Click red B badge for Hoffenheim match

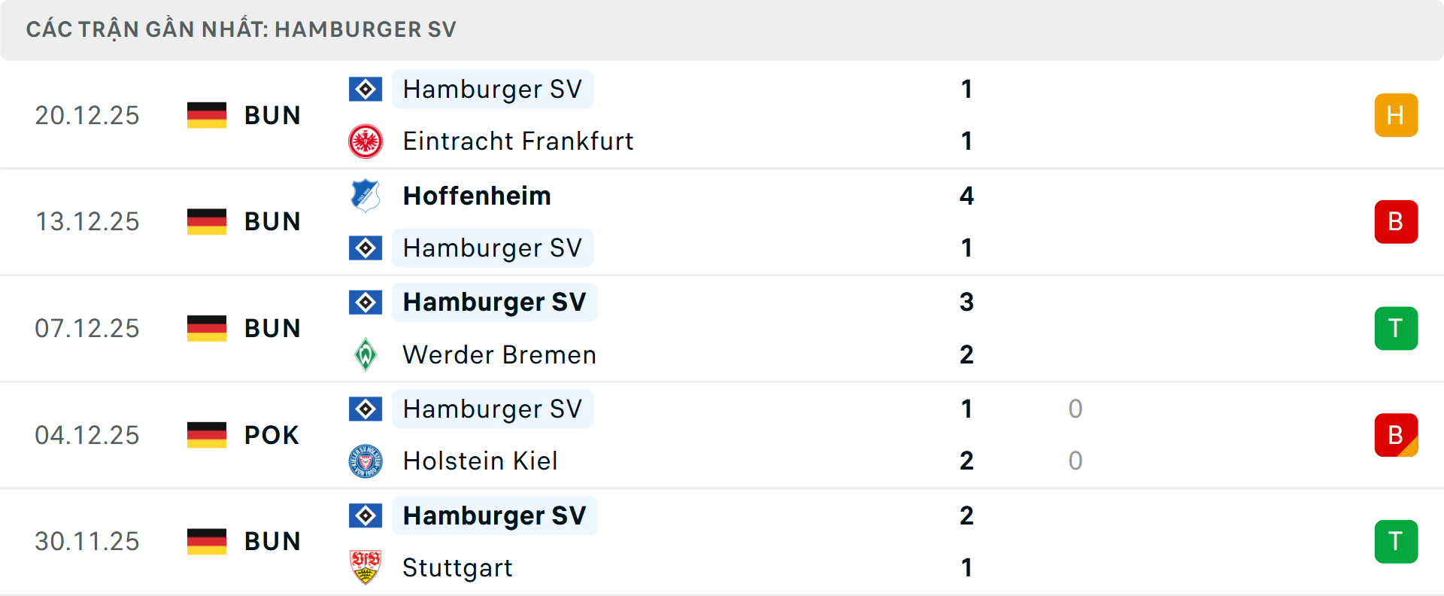[x=1396, y=222]
